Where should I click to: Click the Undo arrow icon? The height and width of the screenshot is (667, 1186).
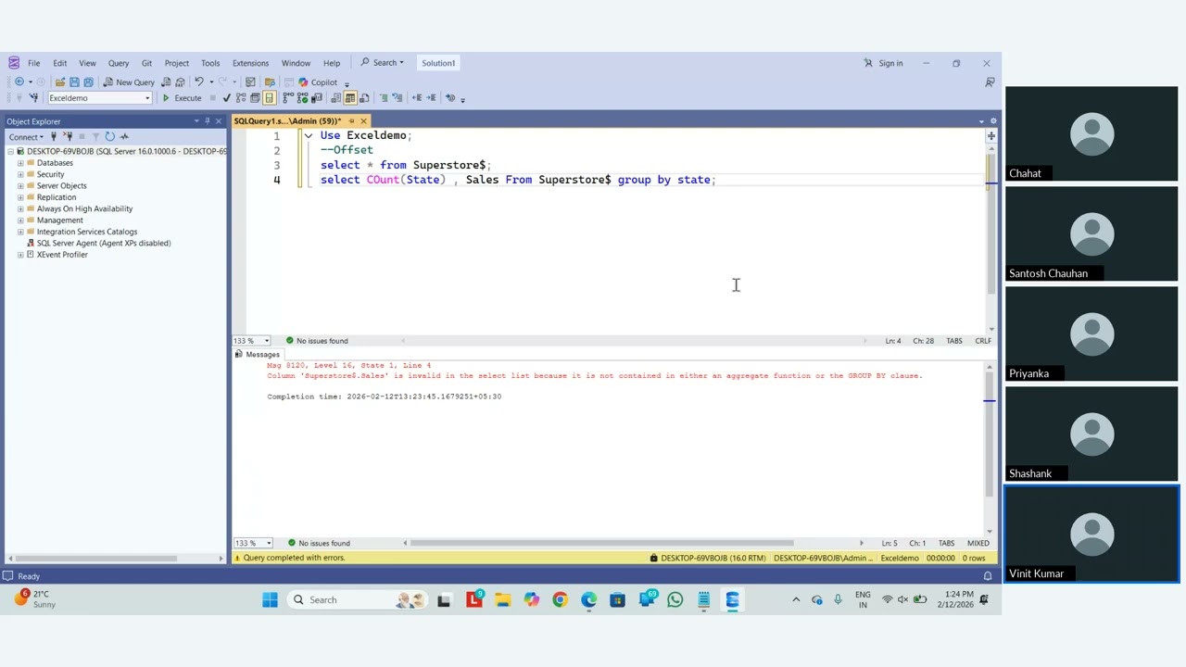199,82
